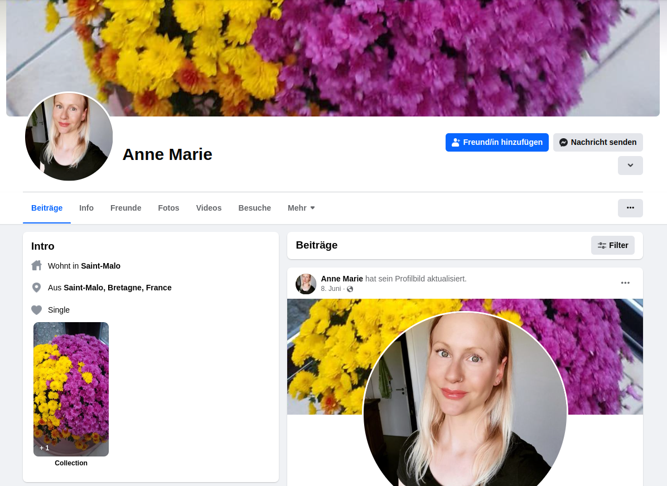Send a message via Nachricht senden
The width and height of the screenshot is (667, 486).
click(598, 143)
